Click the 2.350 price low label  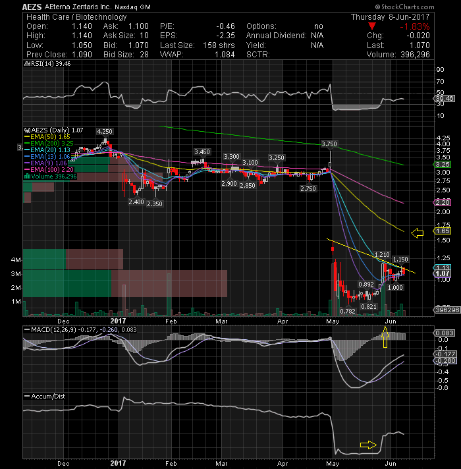(x=155, y=204)
